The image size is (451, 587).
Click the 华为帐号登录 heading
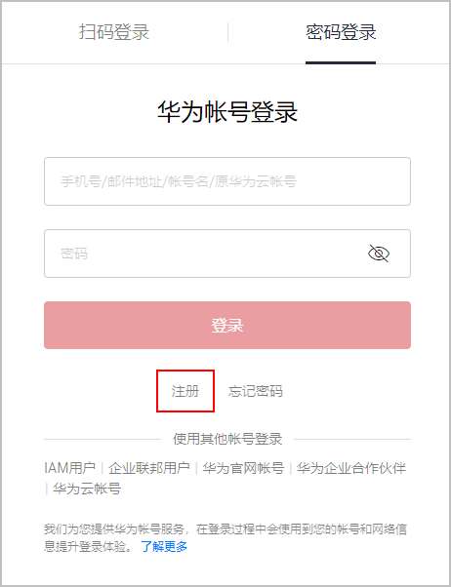[227, 112]
